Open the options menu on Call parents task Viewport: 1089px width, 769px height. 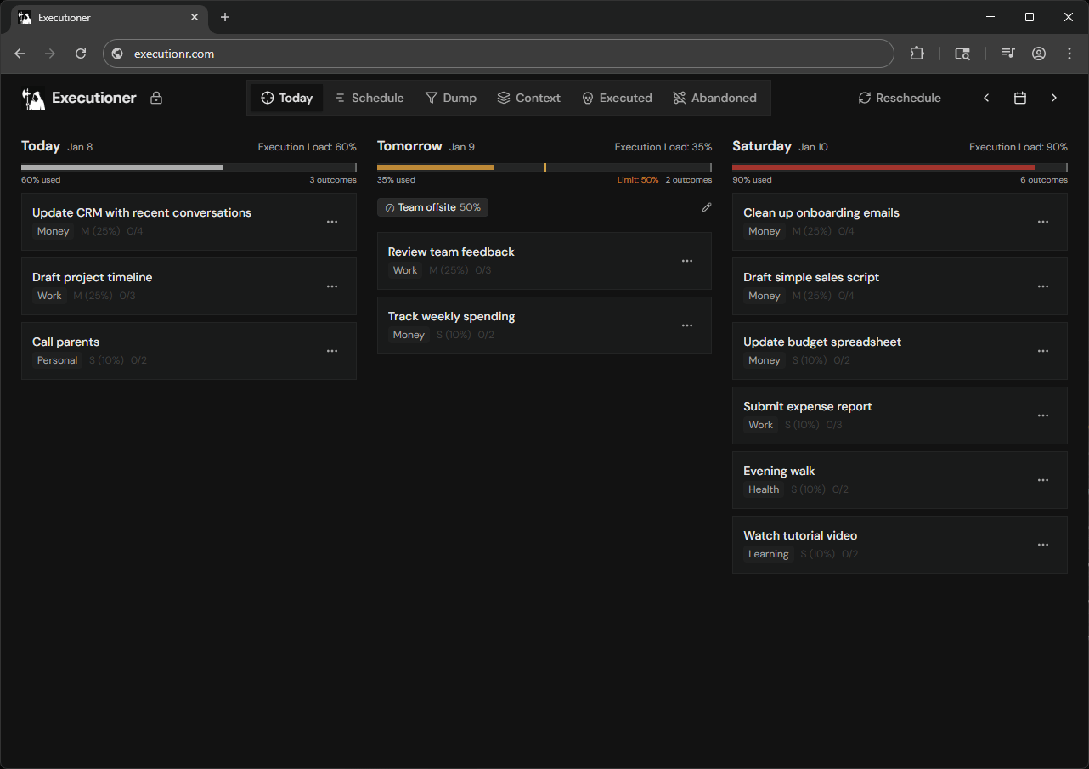(x=332, y=351)
